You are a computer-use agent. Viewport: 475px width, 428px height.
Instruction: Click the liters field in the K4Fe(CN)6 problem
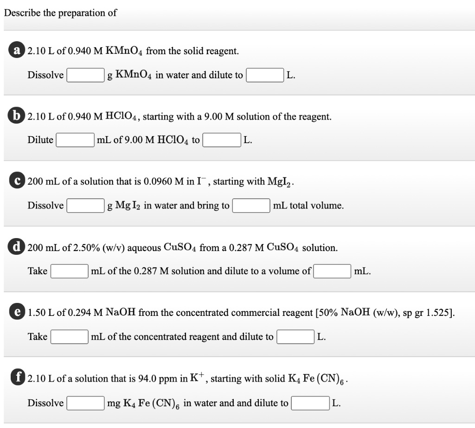click(310, 403)
